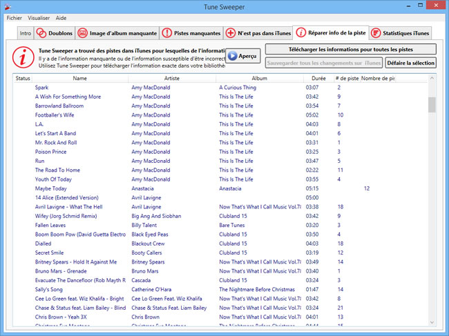Viewport: 449px width, 336px height.
Task: Play preview with the Aperçu button
Action: (x=243, y=56)
